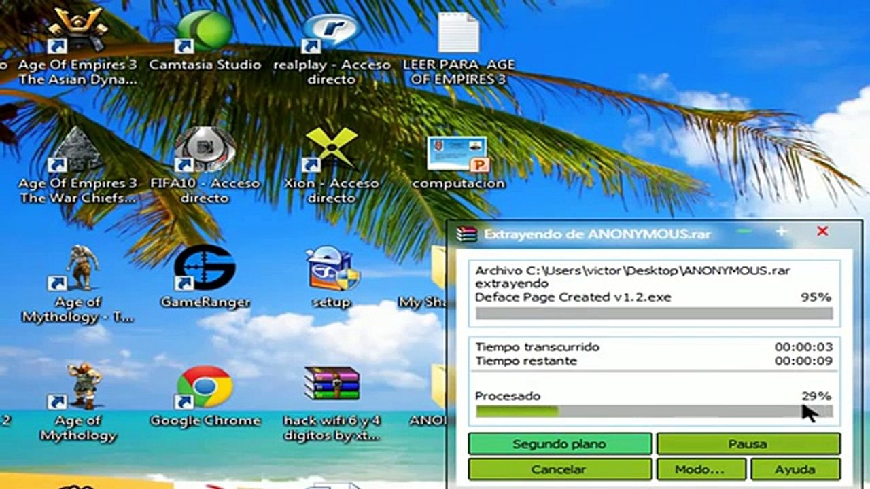Click Tiempo restante label

526,361
